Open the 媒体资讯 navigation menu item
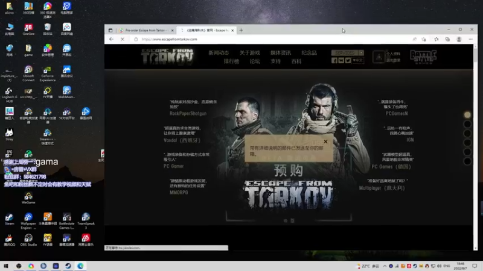This screenshot has width=483, height=271. click(x=281, y=53)
